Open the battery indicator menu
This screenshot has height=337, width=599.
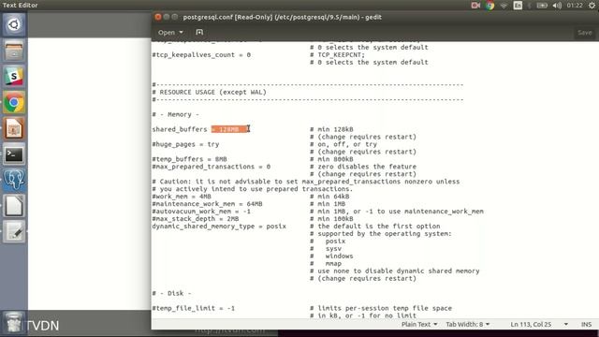542,6
